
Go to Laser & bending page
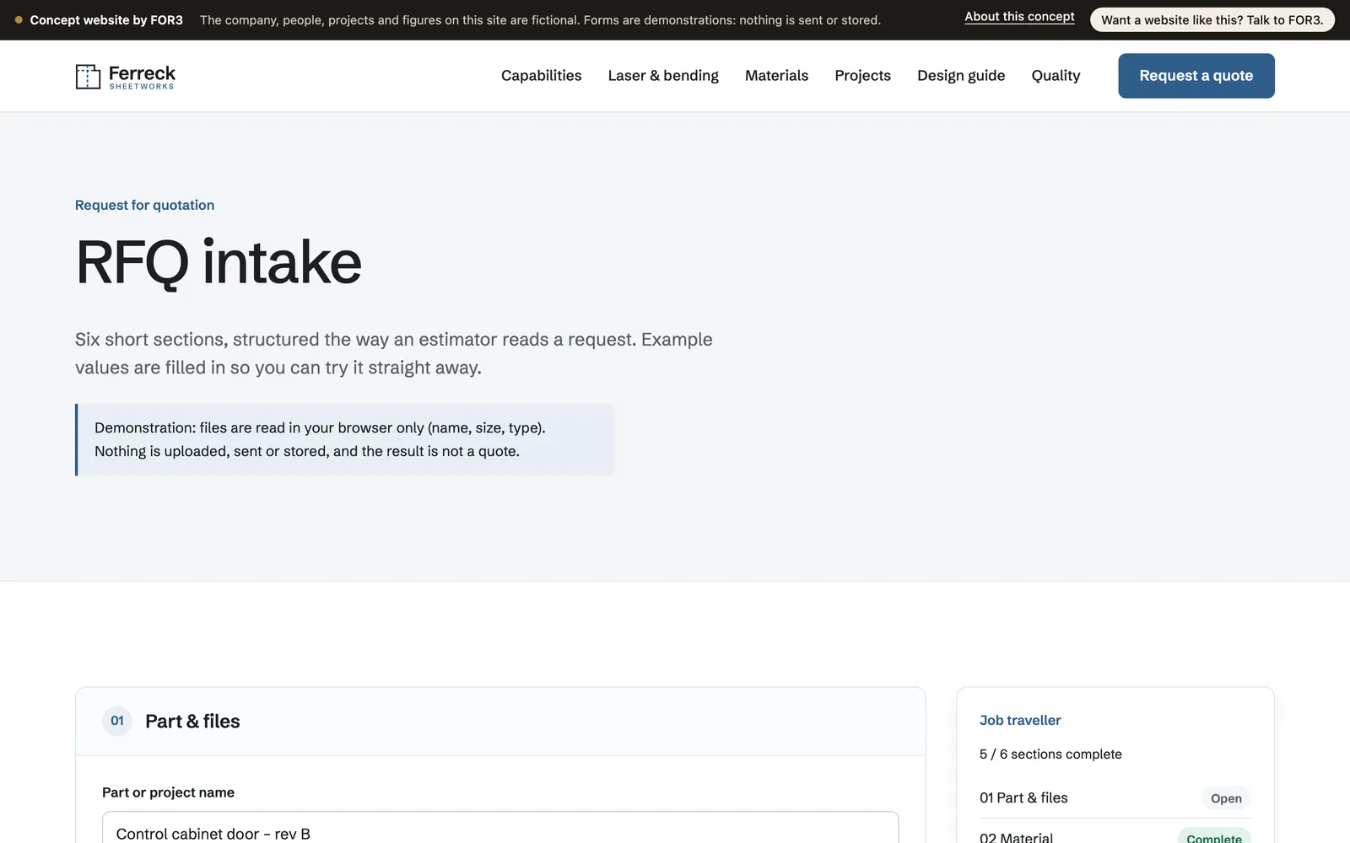(663, 76)
